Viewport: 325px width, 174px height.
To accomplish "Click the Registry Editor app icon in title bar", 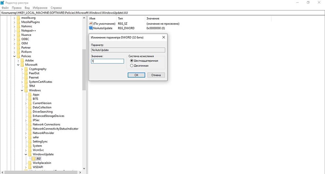I will pos(3,3).
